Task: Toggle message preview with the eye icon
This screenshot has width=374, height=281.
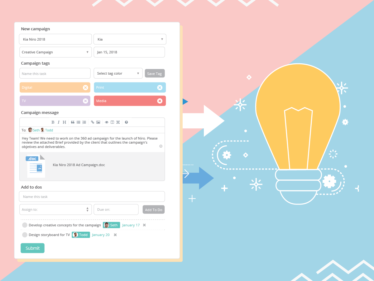Action: 107,122
